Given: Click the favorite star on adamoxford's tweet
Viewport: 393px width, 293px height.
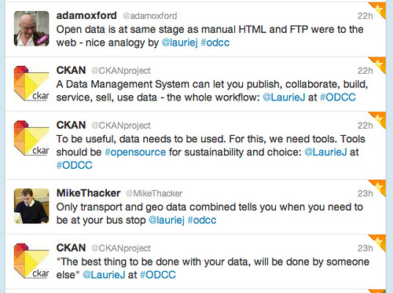Looking at the screenshot, I should tap(379, 9).
